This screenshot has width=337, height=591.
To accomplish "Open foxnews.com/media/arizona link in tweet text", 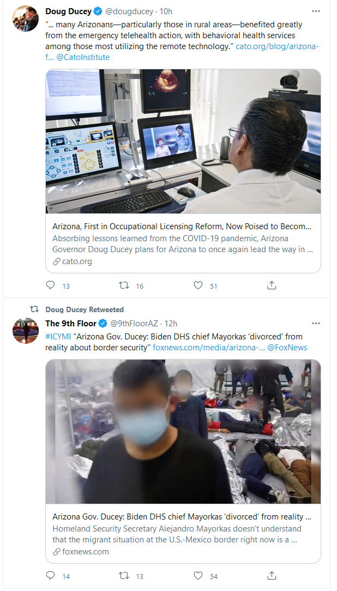I will 209,348.
